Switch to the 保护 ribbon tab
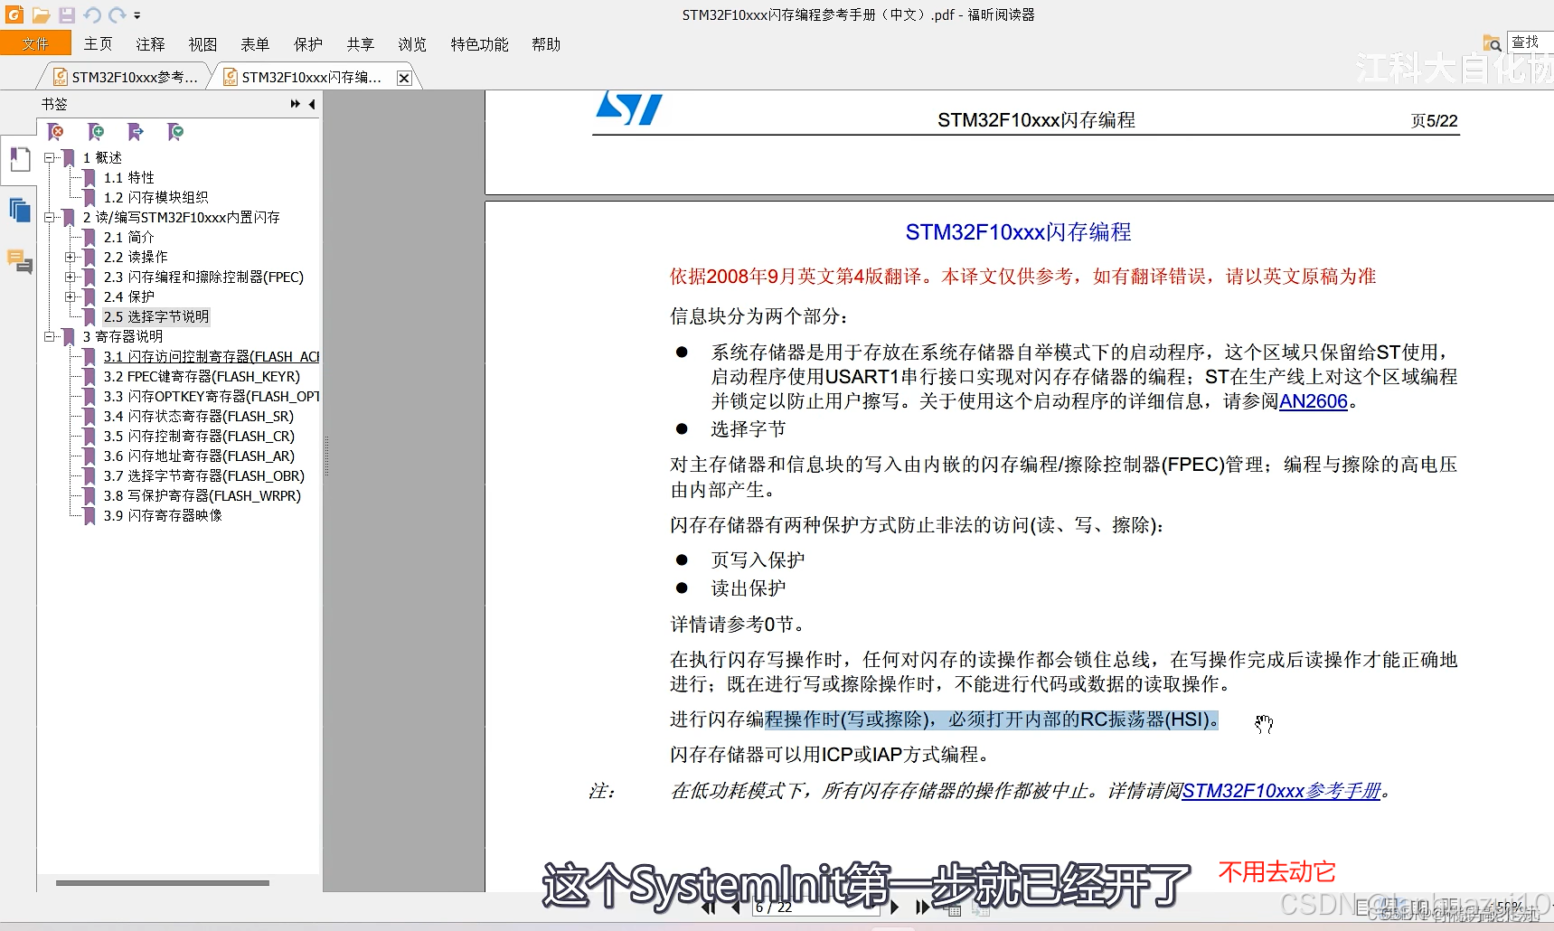The width and height of the screenshot is (1554, 931). 307,44
